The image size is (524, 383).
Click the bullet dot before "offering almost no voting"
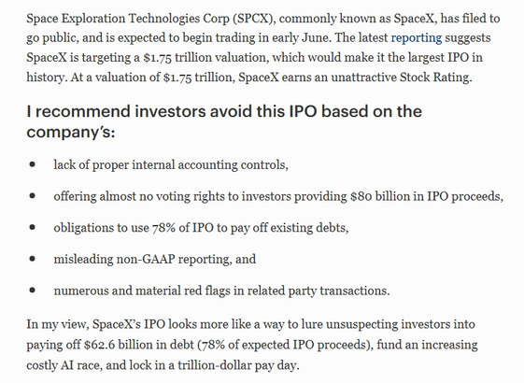click(33, 195)
